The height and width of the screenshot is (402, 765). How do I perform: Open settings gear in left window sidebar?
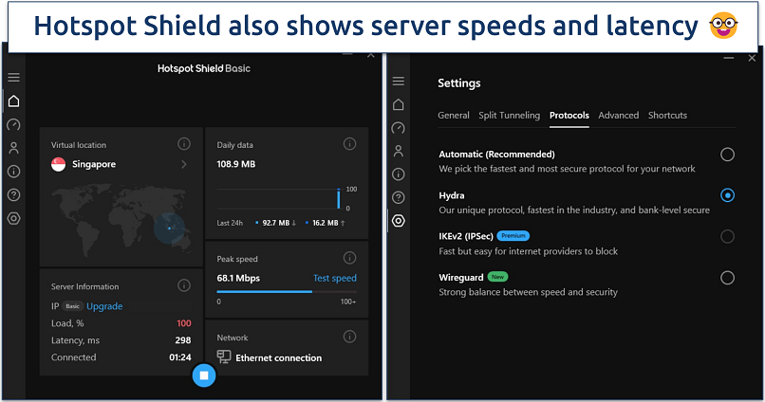point(13,218)
